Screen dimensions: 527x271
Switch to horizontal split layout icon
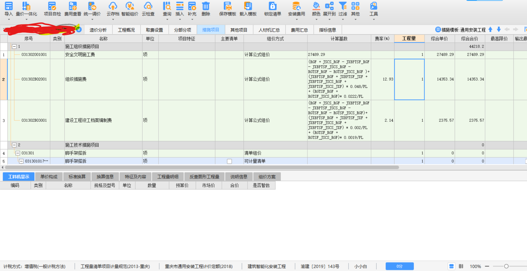coord(452,266)
